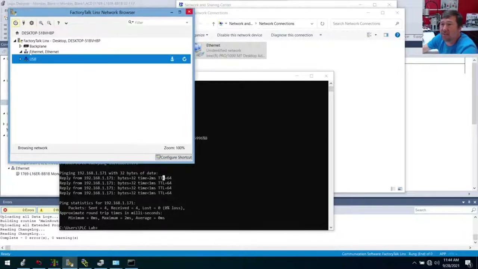Image resolution: width=478 pixels, height=269 pixels.
Task: Click the home icon beside DESKTOP-51BVHBP
Action: tap(17, 33)
